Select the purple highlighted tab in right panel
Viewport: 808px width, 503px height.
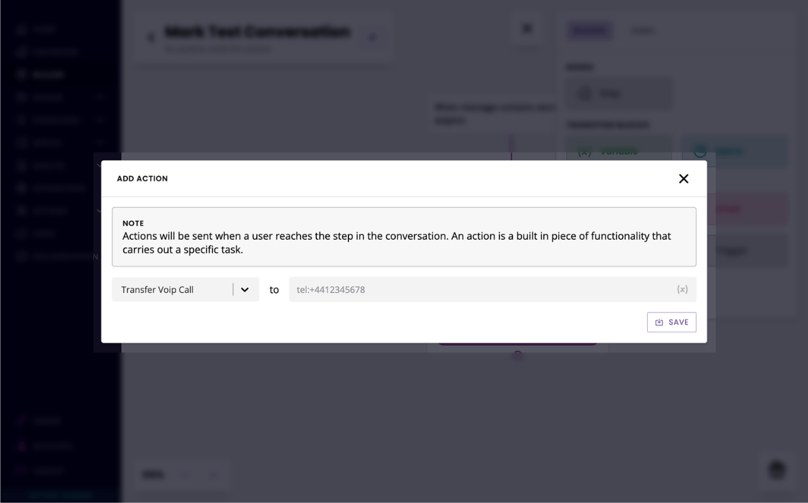(x=590, y=30)
